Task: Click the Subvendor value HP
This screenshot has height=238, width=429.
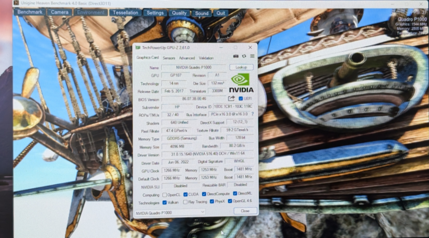Action: 177,107
